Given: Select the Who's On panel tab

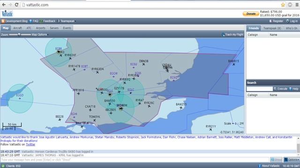Looking at the screenshot, I should [x=292, y=28].
